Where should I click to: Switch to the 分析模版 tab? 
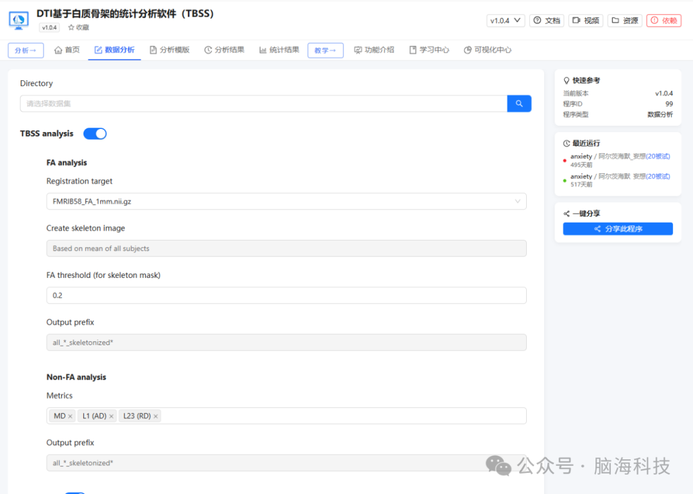coord(169,50)
